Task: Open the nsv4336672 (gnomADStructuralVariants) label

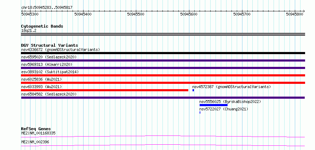Action: (x=61, y=50)
